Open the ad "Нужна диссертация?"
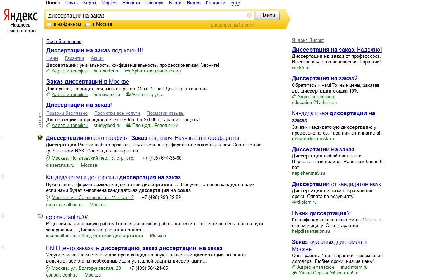434x278 pixels. pos(321,213)
